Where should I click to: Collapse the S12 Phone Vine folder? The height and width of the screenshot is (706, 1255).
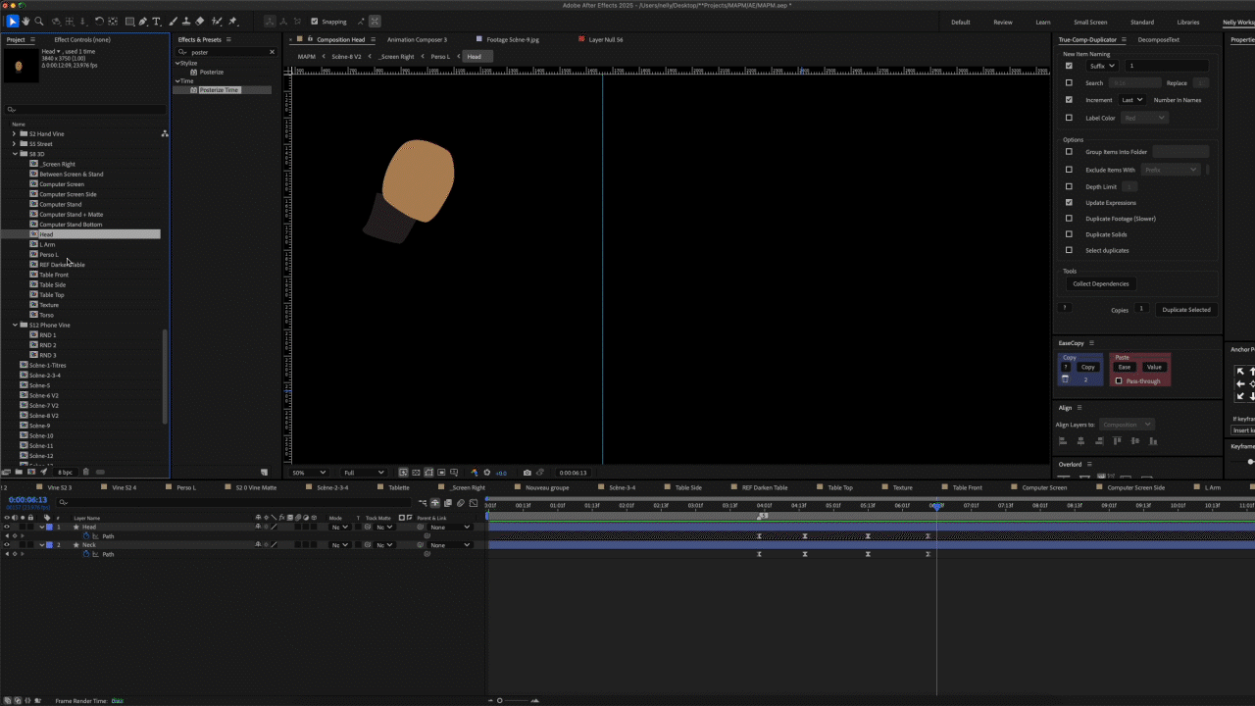(15, 325)
